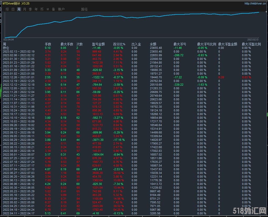Open the http://mtdriver.cn link

click(255, 3)
